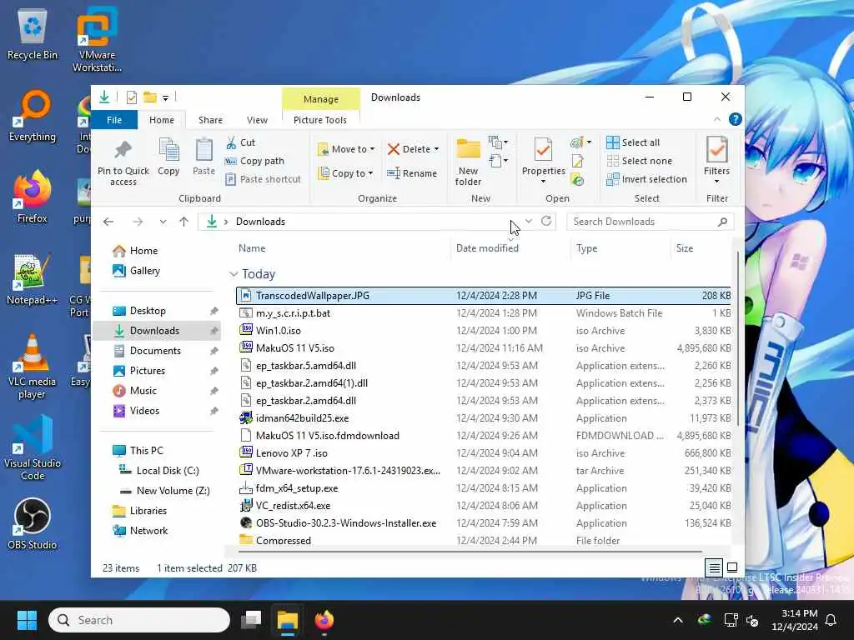Open the New item dropdown
854x640 pixels.
[499, 142]
